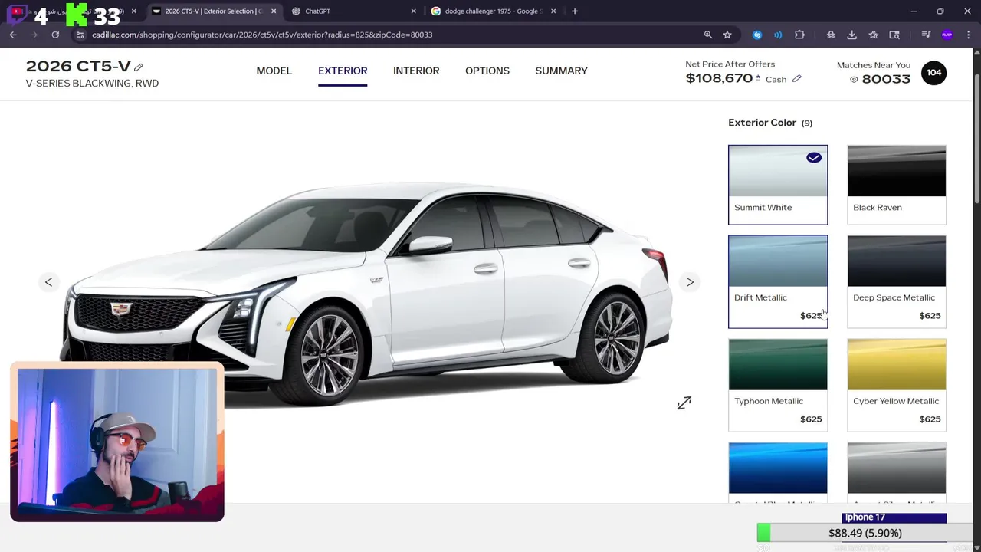
Task: Click the white CT5-V car image
Action: click(368, 295)
